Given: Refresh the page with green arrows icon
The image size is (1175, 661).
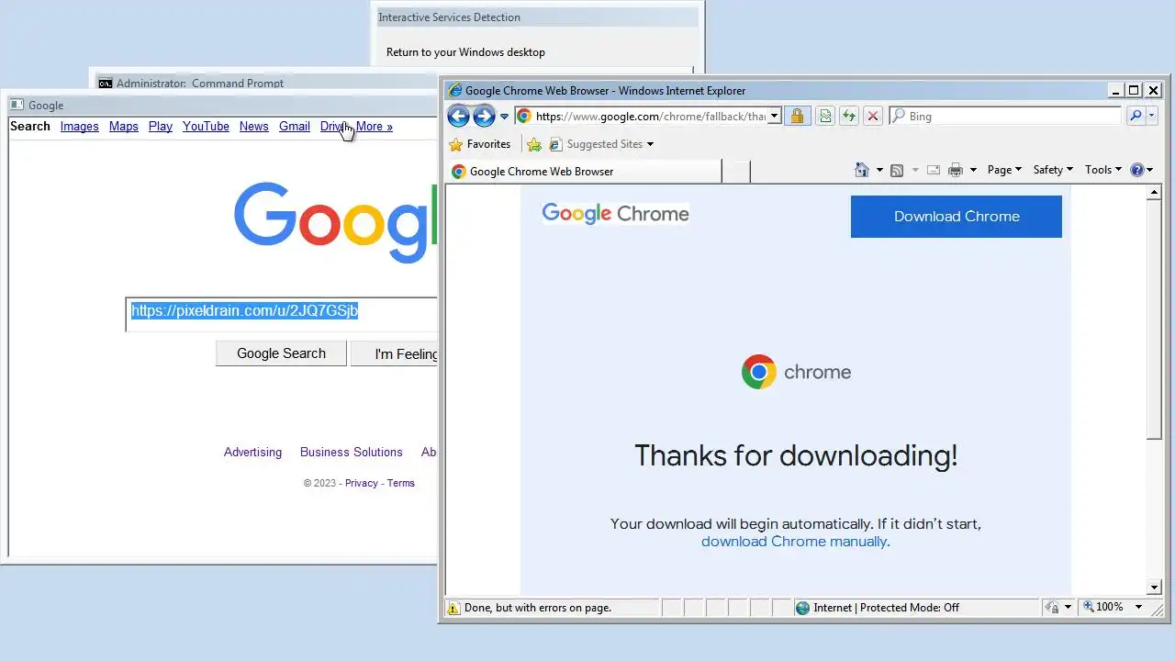Looking at the screenshot, I should (849, 116).
